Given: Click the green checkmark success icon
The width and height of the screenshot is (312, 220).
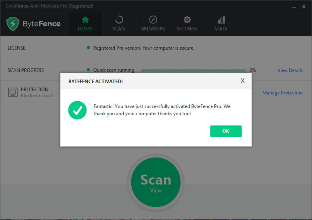Looking at the screenshot, I should point(78,110).
